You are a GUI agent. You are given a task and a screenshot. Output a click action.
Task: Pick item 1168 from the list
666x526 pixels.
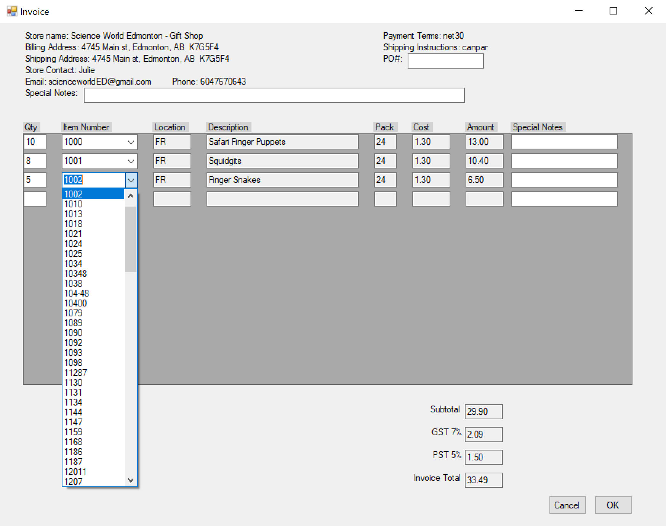pos(93,442)
